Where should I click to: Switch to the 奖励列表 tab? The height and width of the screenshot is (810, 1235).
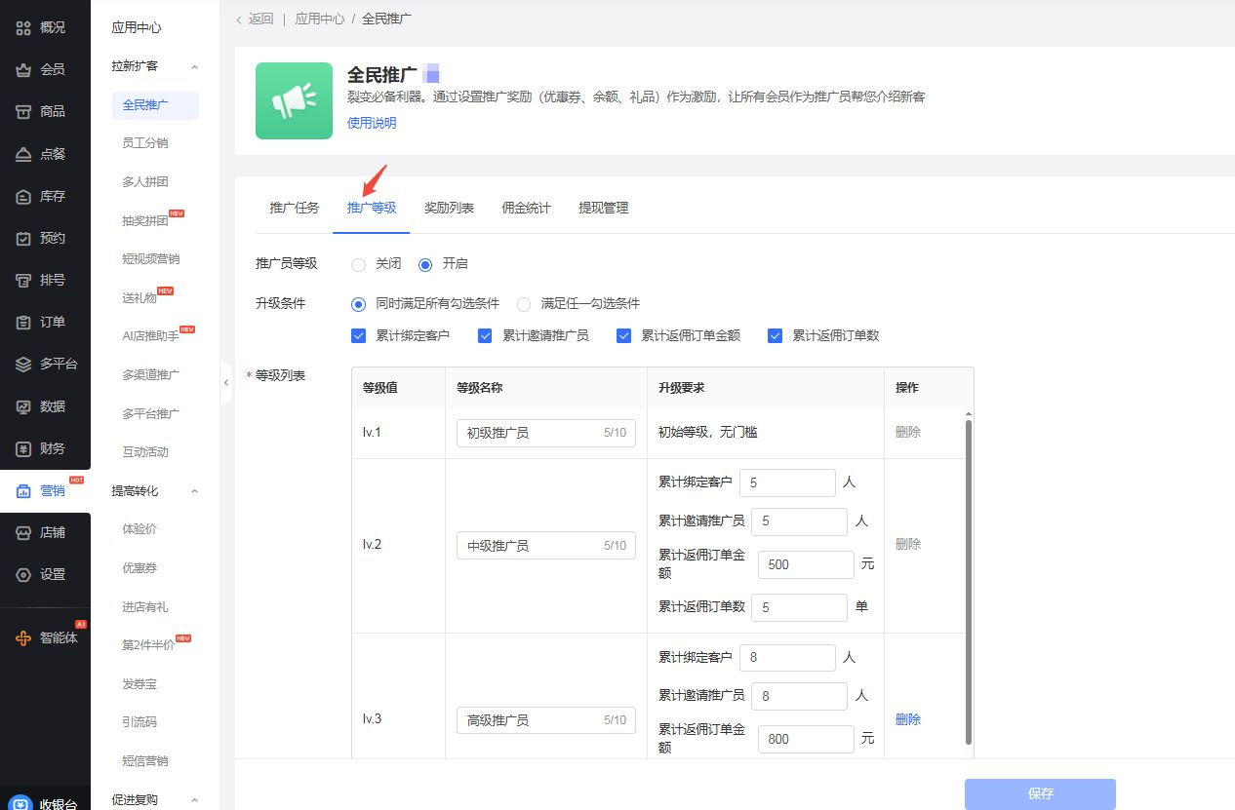(449, 208)
